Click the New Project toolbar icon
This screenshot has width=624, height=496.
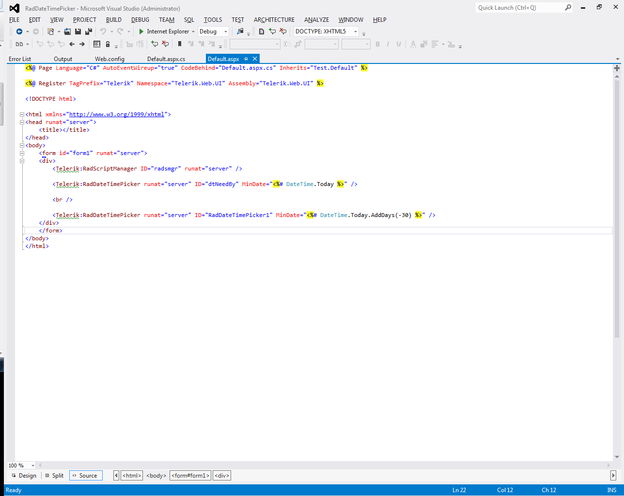[51, 31]
